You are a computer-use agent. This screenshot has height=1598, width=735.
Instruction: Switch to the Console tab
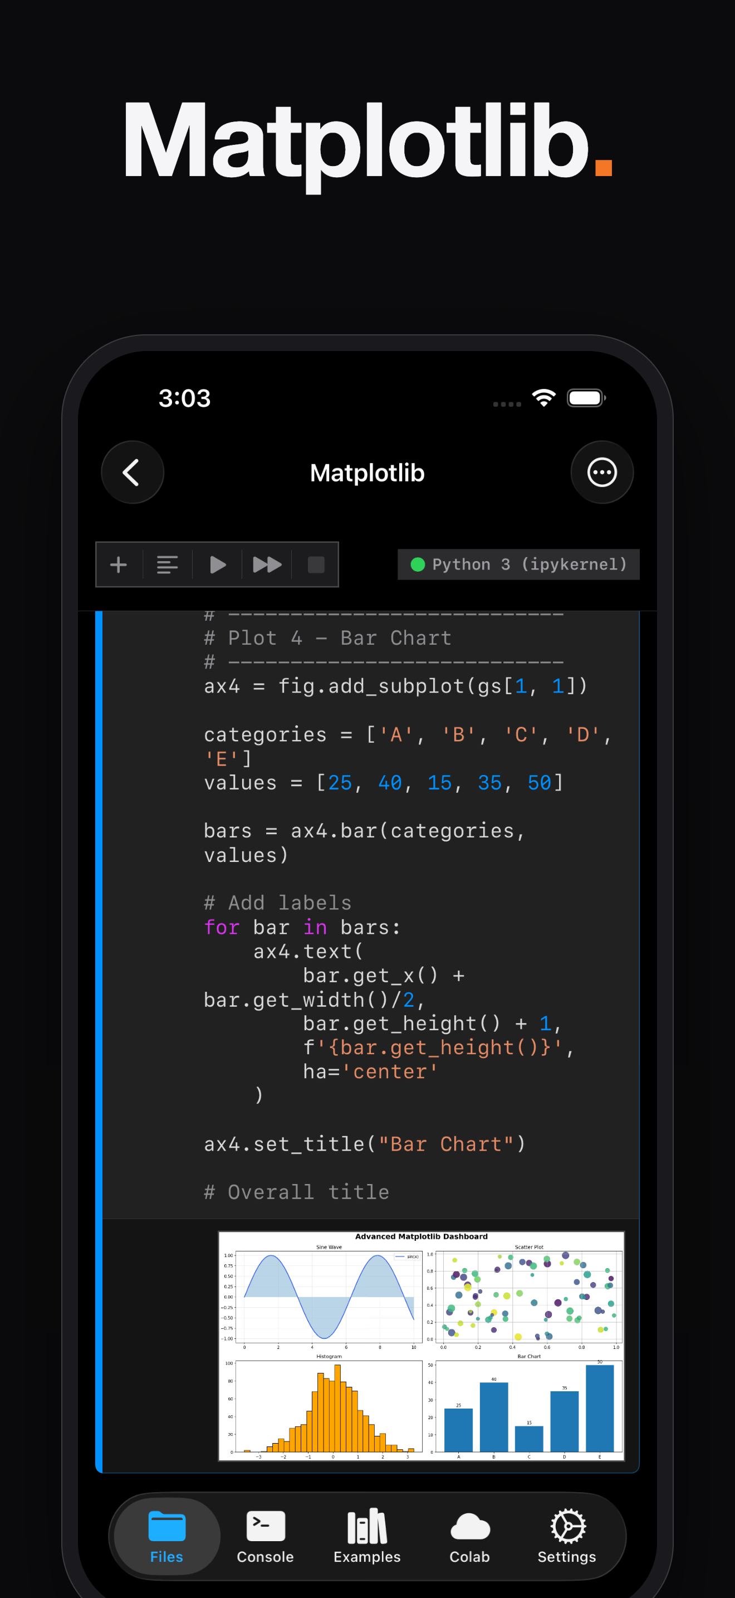(265, 1537)
